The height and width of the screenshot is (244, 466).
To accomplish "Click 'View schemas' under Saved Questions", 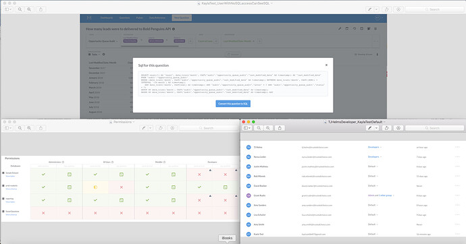I will pyautogui.click(x=11, y=214).
